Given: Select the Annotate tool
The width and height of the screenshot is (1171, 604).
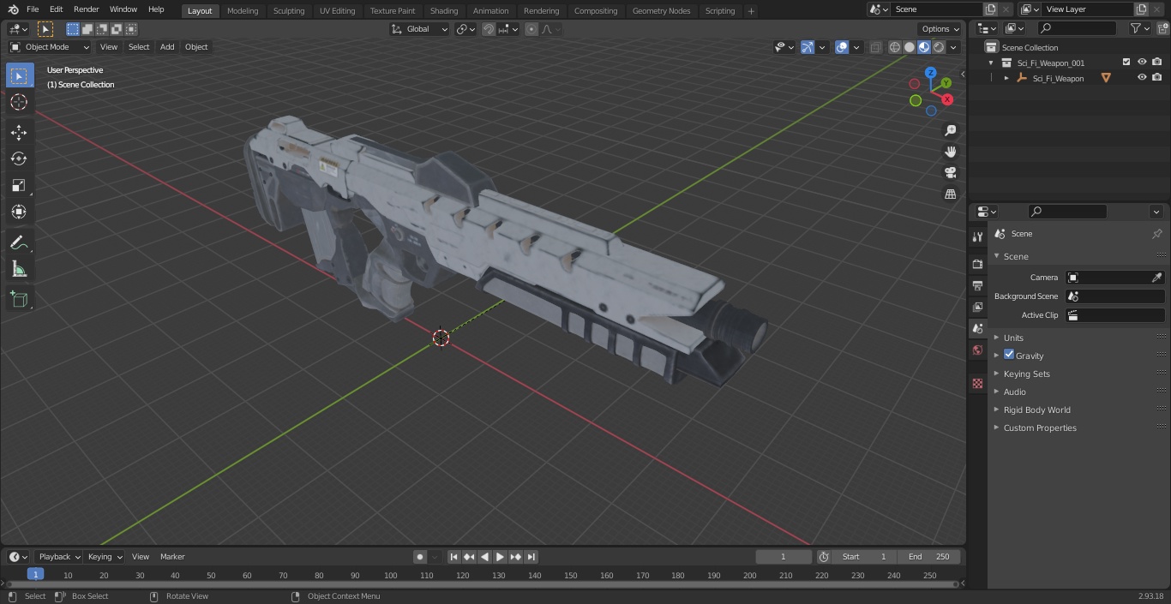Looking at the screenshot, I should tap(19, 243).
